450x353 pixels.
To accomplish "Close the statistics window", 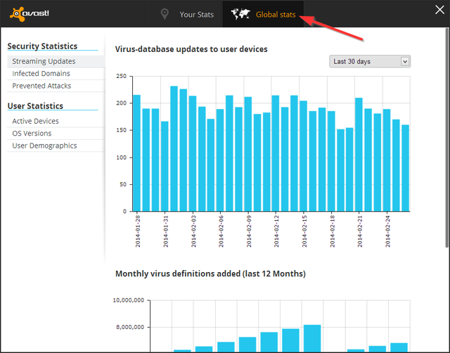I will coord(439,10).
